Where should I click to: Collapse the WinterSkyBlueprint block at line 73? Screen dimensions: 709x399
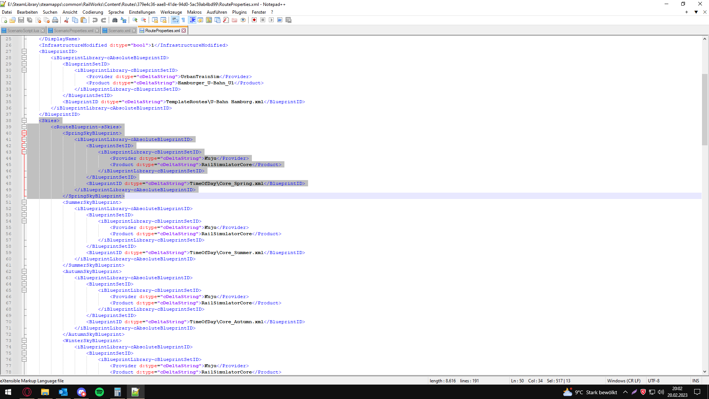pos(24,341)
